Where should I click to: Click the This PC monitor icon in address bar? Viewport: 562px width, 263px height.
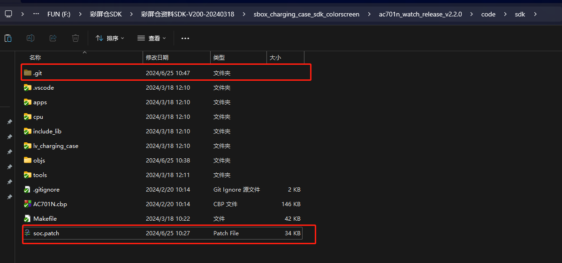click(8, 14)
